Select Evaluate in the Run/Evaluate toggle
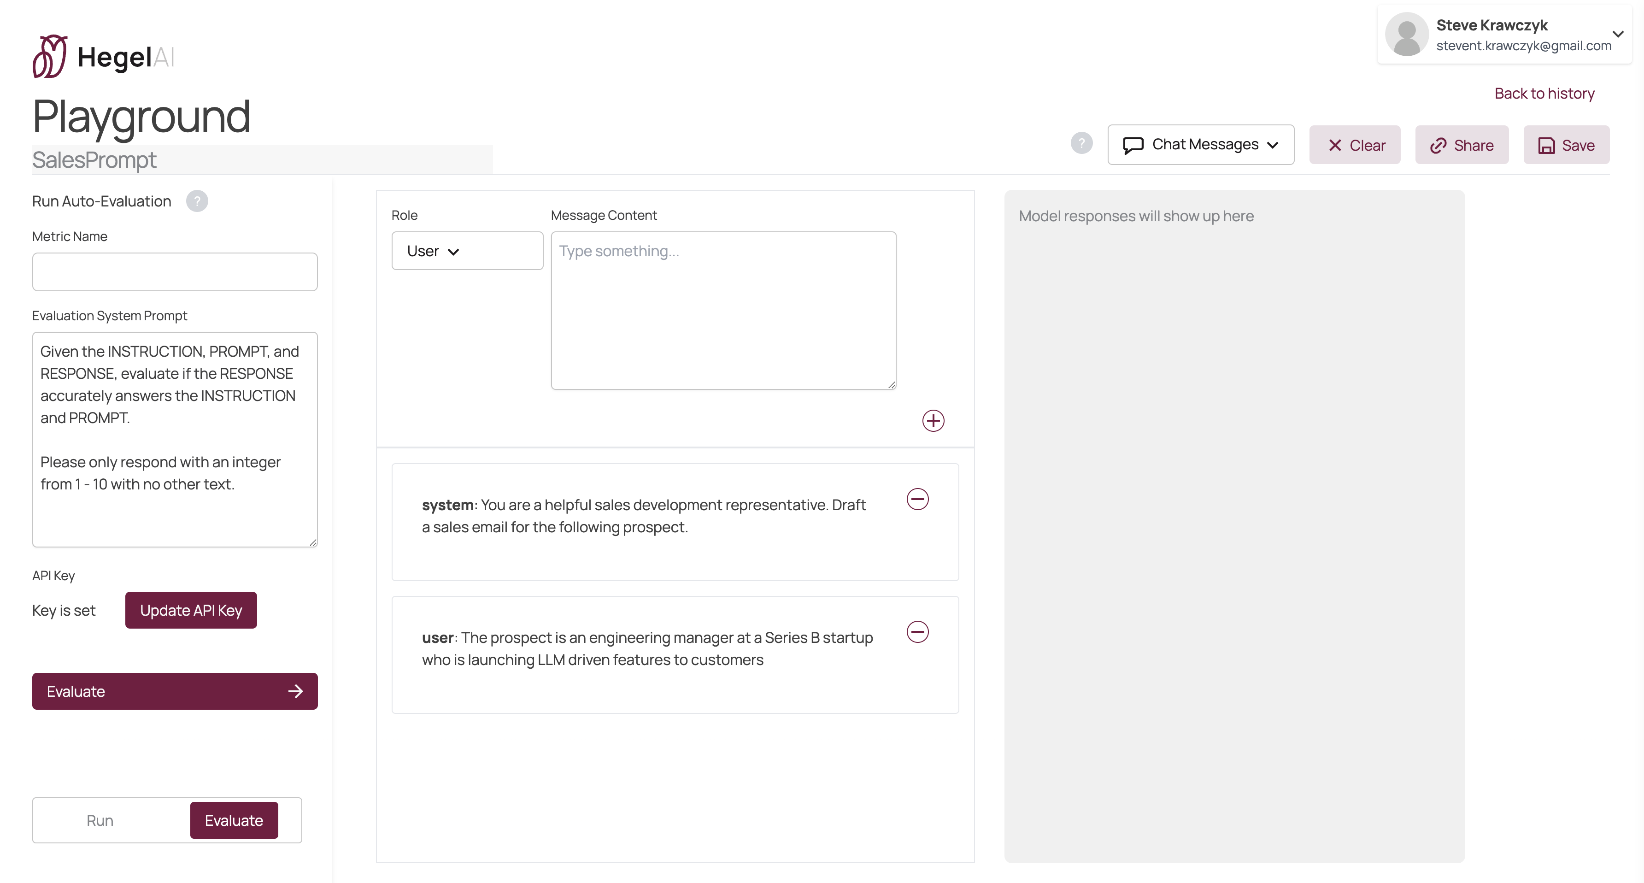The width and height of the screenshot is (1644, 883). pyautogui.click(x=234, y=820)
